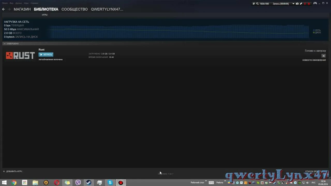Open the Windows Start menu
331x186 pixels.
click(x=4, y=183)
